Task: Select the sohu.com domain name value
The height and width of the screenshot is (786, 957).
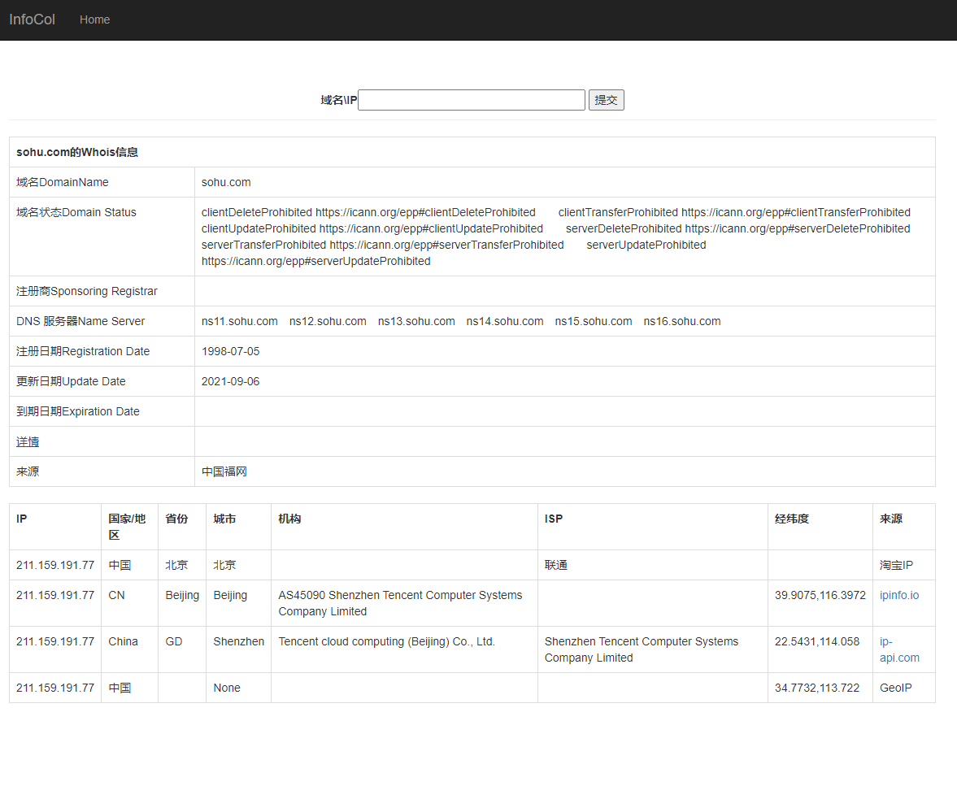Action: pos(226,182)
